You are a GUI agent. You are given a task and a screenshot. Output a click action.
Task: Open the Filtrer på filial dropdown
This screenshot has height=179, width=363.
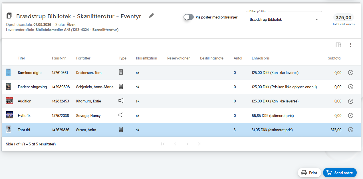pyautogui.click(x=284, y=18)
